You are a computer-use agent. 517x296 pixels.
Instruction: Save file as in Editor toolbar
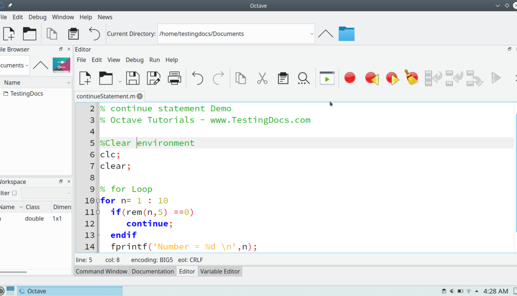pos(153,78)
